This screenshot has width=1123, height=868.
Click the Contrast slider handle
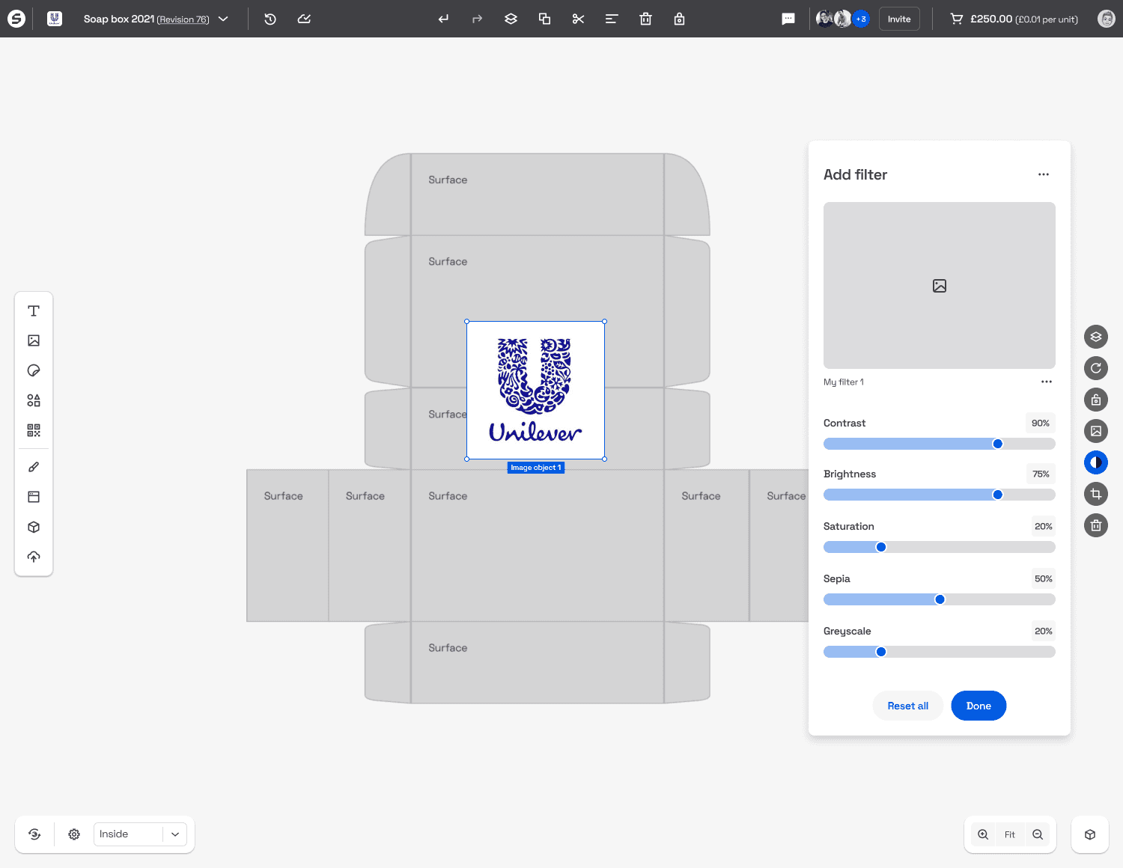[x=998, y=444]
